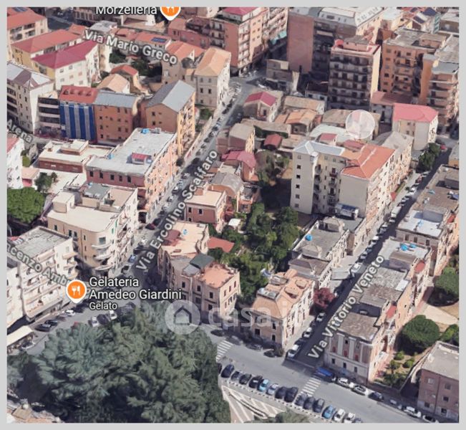Click the Casa house logo watermark

[x=183, y=317]
